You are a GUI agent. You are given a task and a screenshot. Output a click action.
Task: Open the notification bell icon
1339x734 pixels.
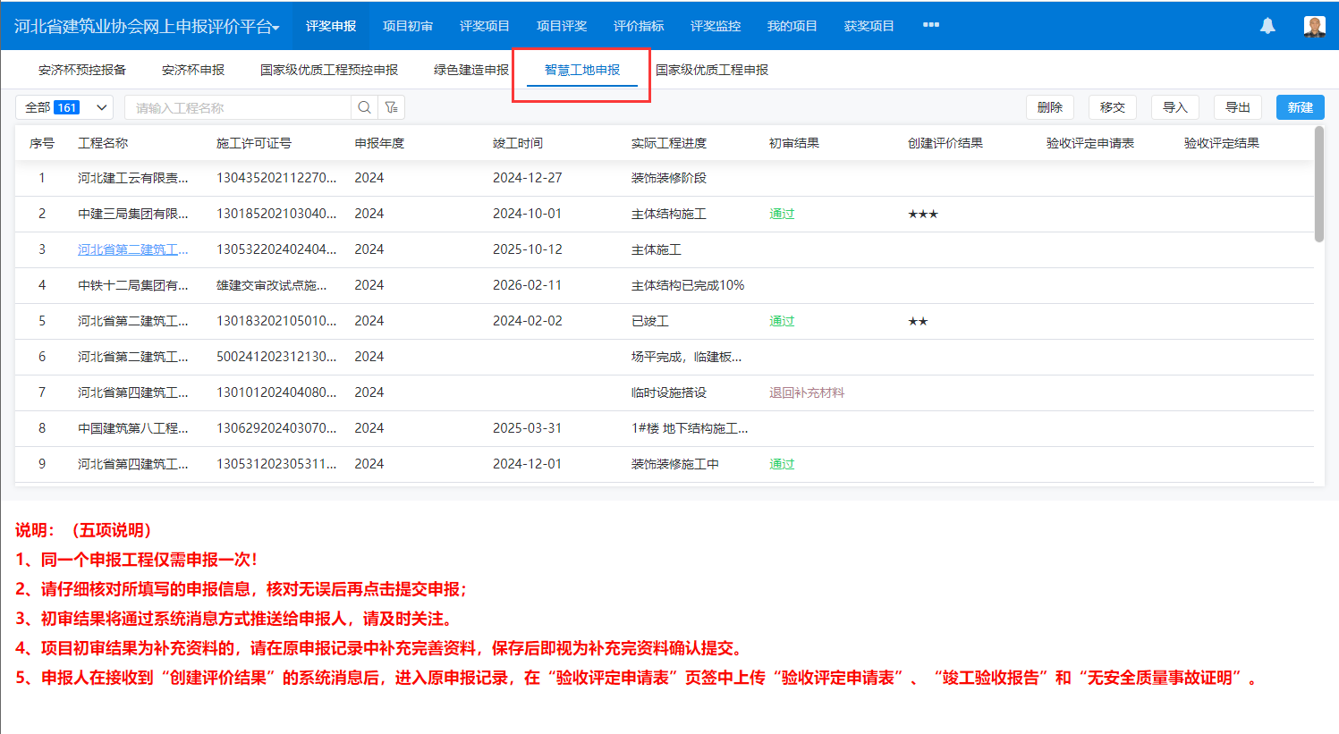[x=1267, y=26]
